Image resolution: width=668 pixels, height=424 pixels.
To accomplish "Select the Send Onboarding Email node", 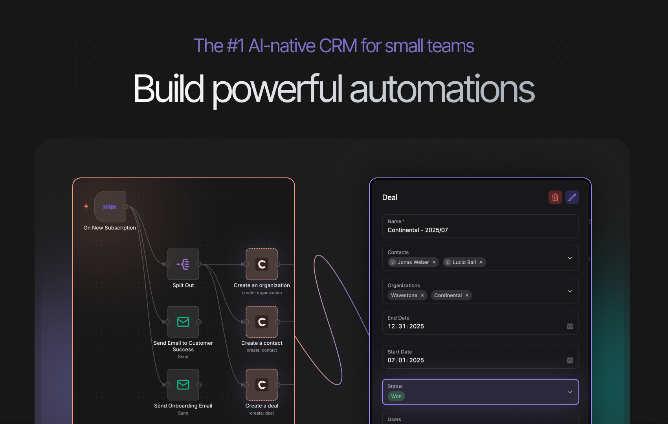I will pyautogui.click(x=183, y=385).
